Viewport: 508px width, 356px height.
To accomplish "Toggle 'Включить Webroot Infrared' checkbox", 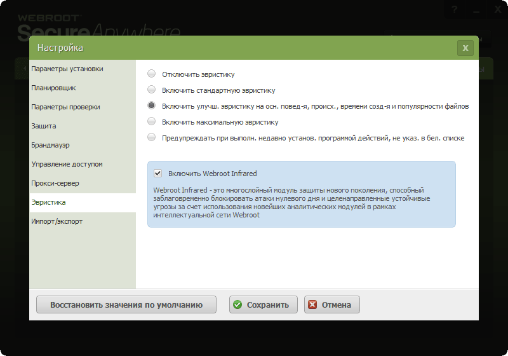I will pyautogui.click(x=157, y=173).
